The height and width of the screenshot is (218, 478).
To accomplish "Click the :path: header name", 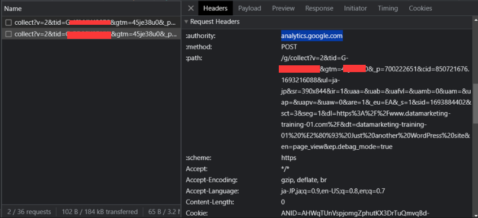I will pyautogui.click(x=194, y=58).
